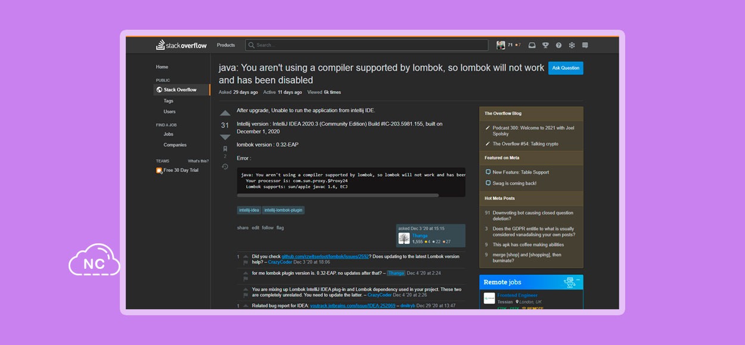Select the intellij-idea tag
This screenshot has height=345, width=745.
coord(249,210)
